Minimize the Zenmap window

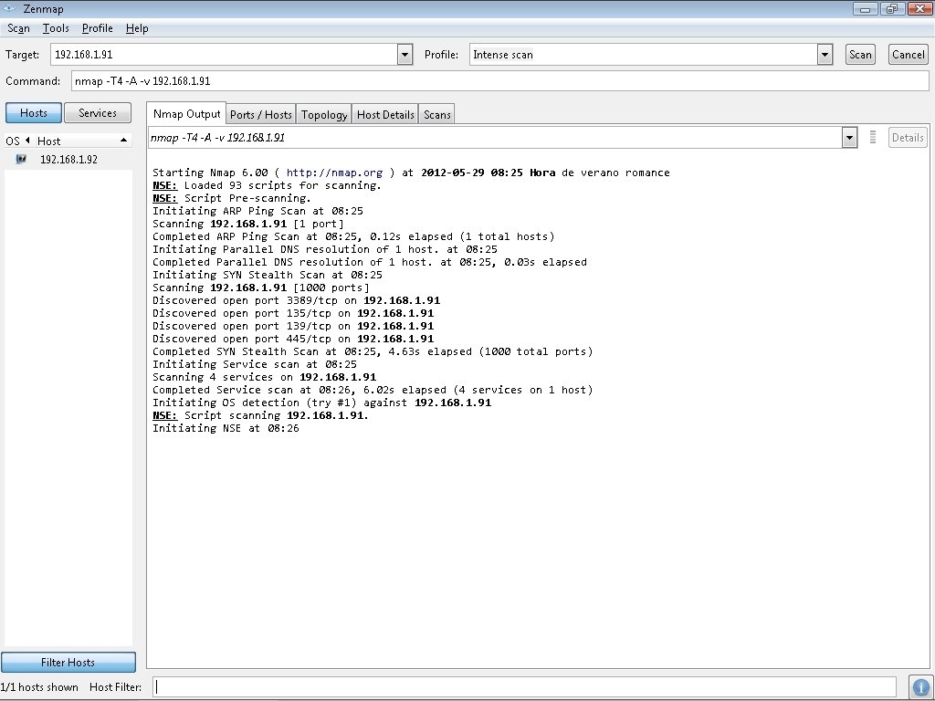(866, 8)
